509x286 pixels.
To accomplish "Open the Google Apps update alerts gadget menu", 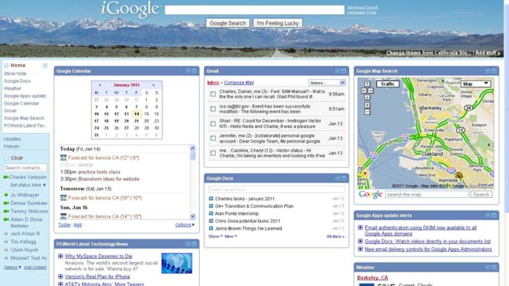I will 488,215.
